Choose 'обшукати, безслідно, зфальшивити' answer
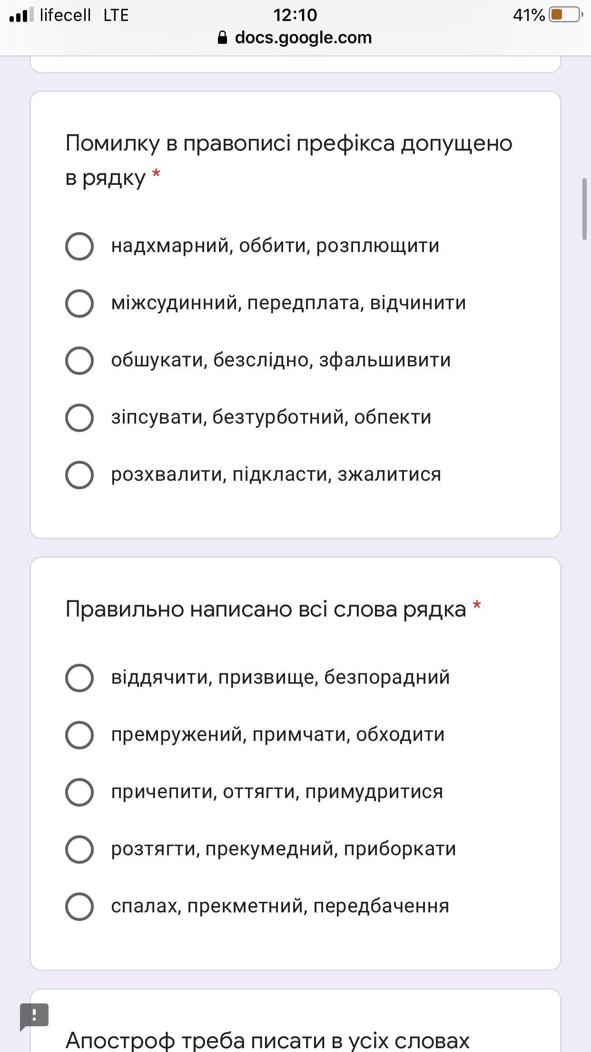 [x=79, y=361]
